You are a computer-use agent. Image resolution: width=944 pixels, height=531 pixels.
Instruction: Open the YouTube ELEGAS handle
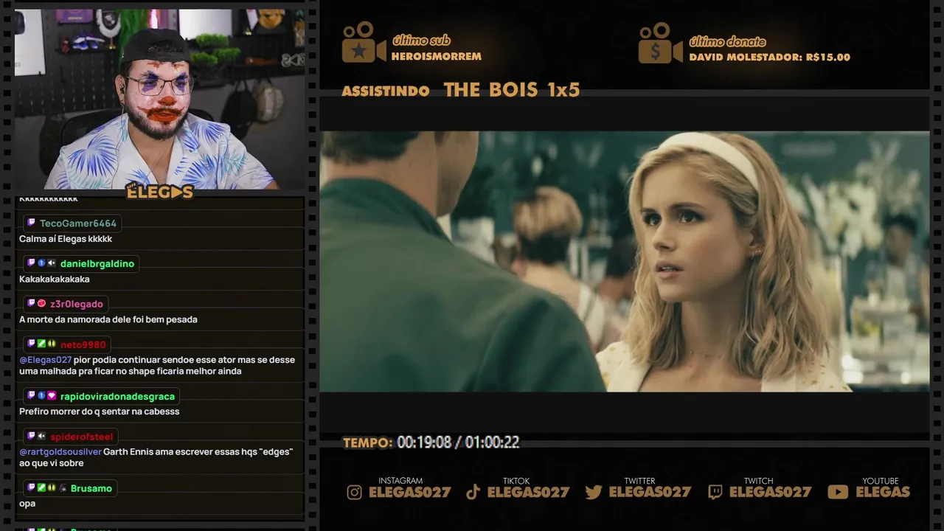click(883, 492)
